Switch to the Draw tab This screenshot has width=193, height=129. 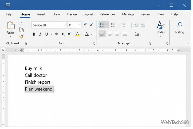56,14
